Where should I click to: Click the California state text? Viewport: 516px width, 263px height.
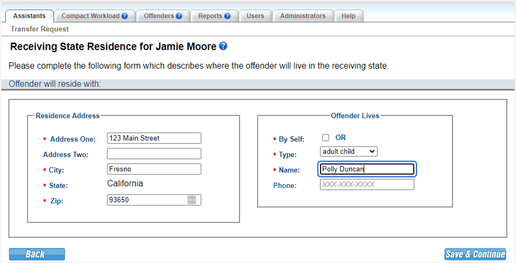click(x=125, y=184)
